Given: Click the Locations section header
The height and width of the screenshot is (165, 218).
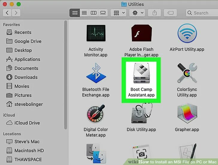Looking at the screenshot, I should click(x=12, y=134).
